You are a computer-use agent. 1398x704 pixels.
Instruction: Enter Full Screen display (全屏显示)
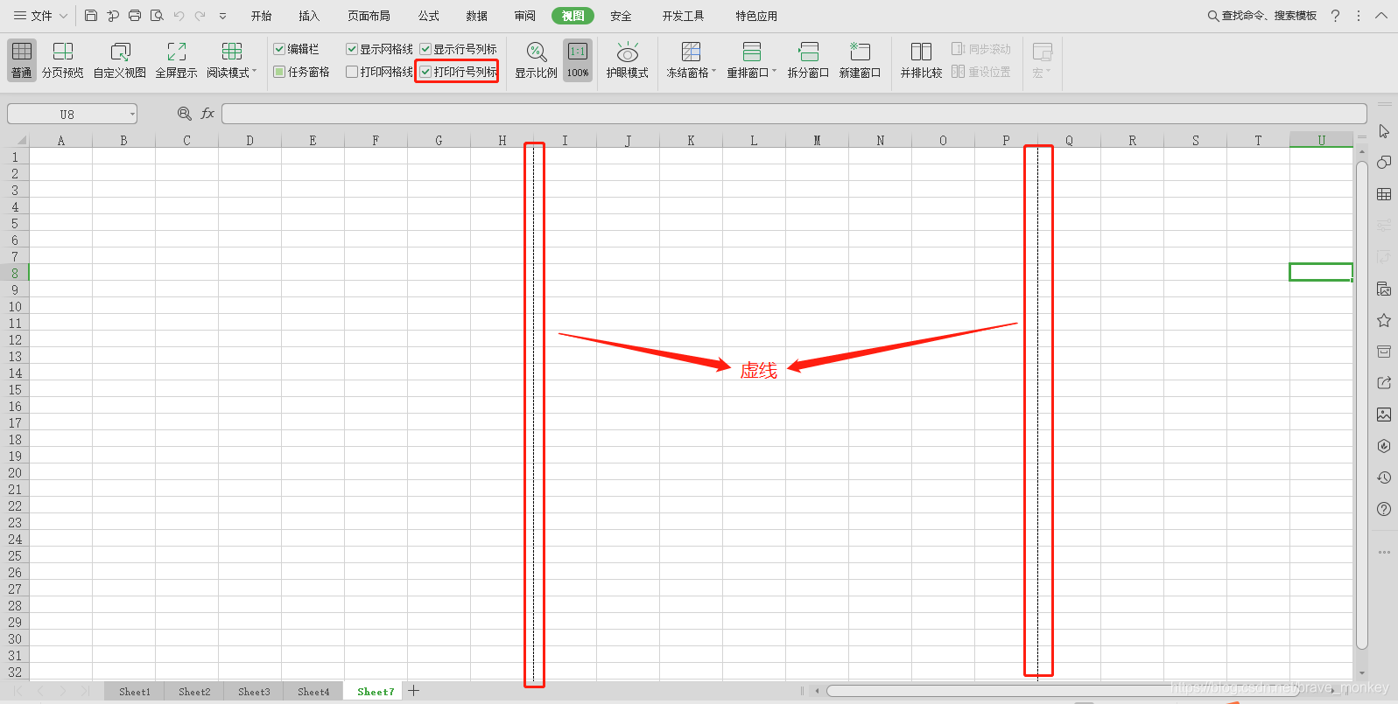pos(176,59)
